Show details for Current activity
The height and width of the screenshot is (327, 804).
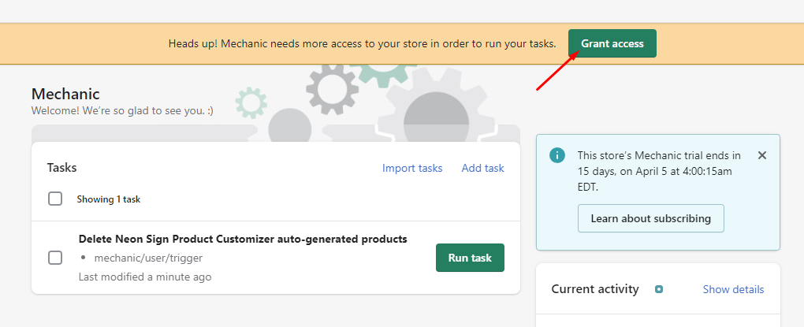(733, 289)
